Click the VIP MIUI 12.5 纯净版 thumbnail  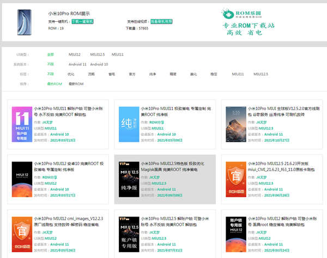129,178
